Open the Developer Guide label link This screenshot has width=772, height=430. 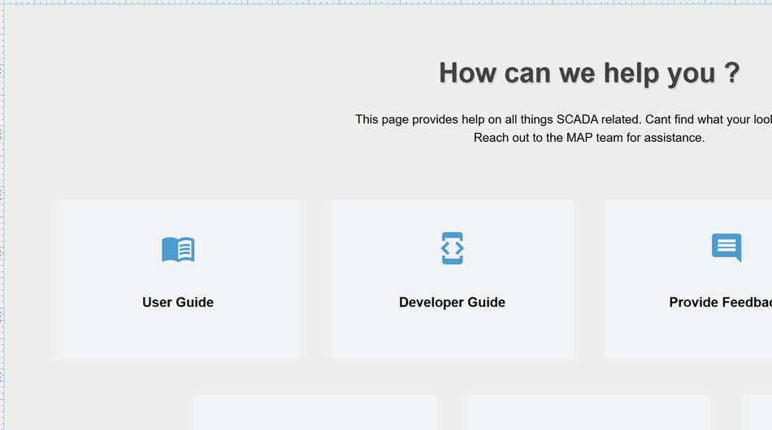point(452,303)
